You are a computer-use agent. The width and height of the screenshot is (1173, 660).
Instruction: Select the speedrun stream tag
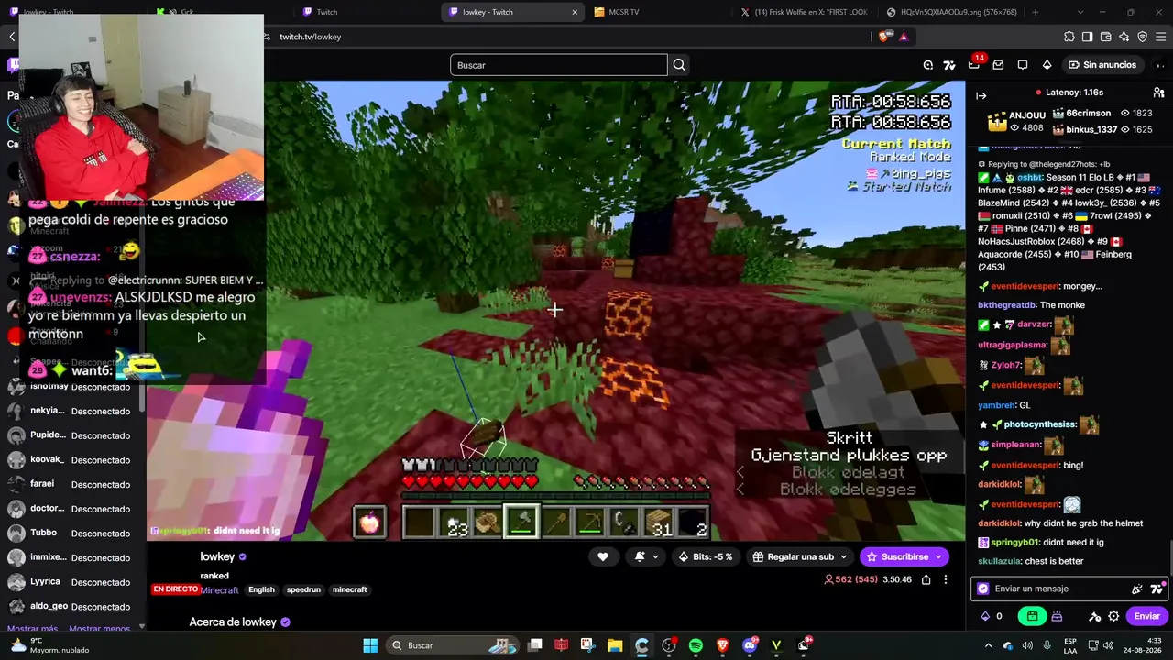[x=303, y=589]
